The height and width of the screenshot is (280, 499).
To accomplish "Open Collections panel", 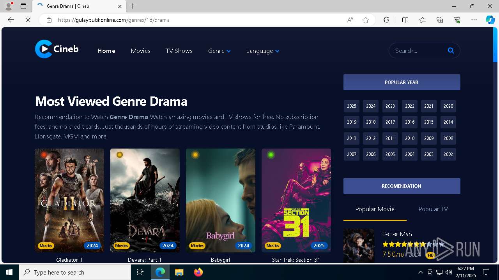I will 440,20.
